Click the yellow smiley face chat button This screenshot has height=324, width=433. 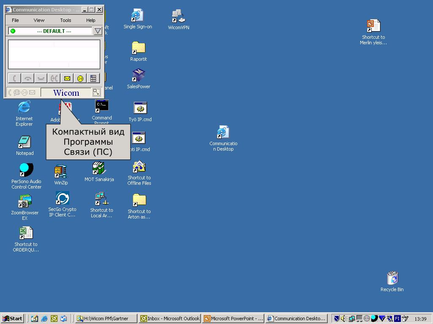[80, 78]
